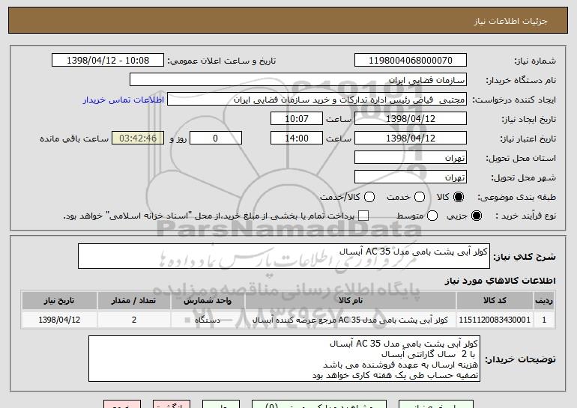Click the تعداد / مقدار column header
This screenshot has height=408, width=577.
(133, 301)
